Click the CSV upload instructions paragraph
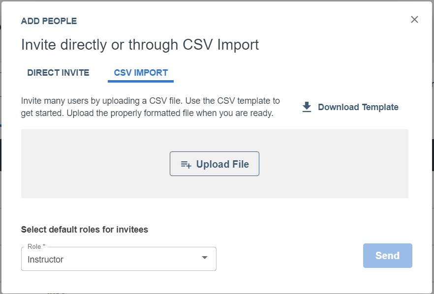 (x=150, y=107)
